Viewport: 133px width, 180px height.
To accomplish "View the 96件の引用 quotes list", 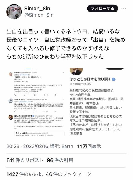I will [x=60, y=160].
